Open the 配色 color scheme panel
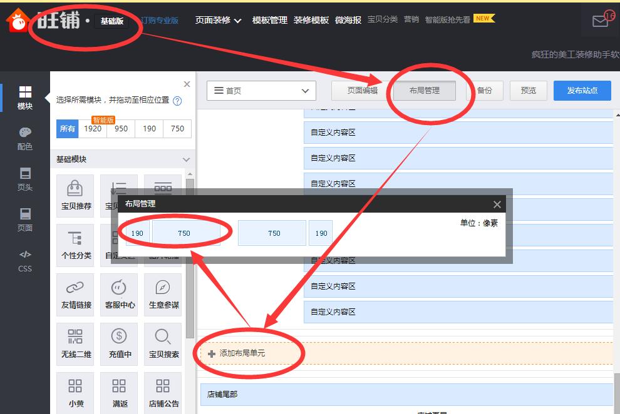 pos(24,139)
